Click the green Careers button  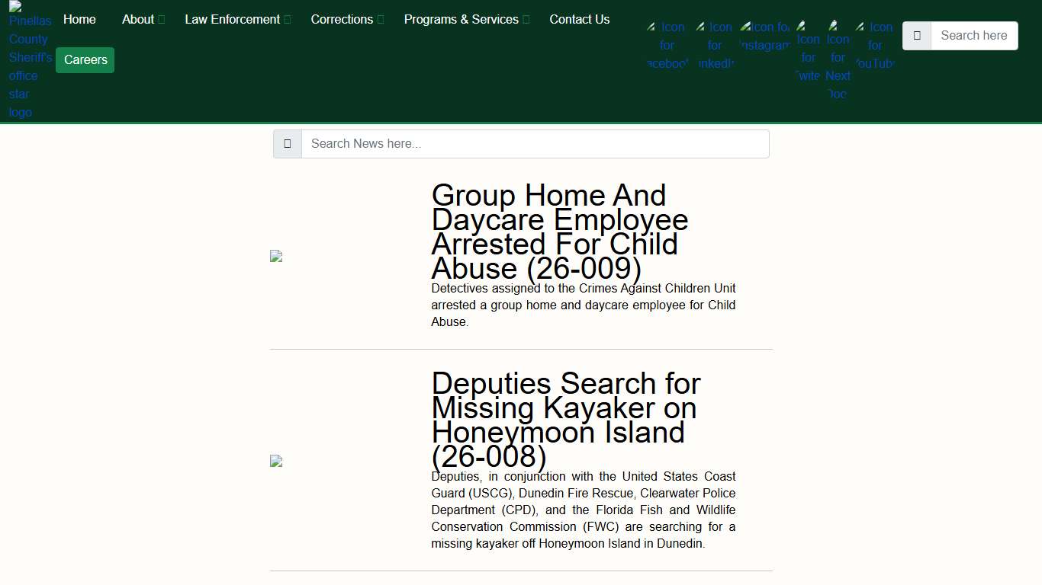[x=85, y=60]
